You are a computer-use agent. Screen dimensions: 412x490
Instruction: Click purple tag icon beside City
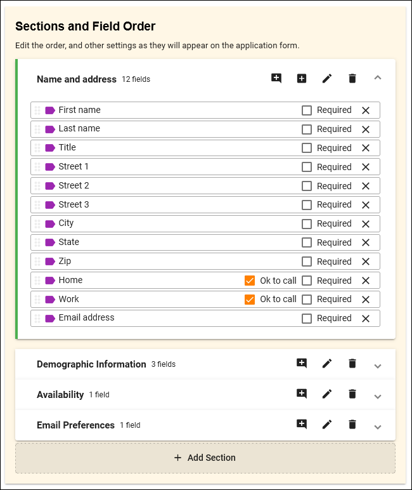tap(50, 223)
